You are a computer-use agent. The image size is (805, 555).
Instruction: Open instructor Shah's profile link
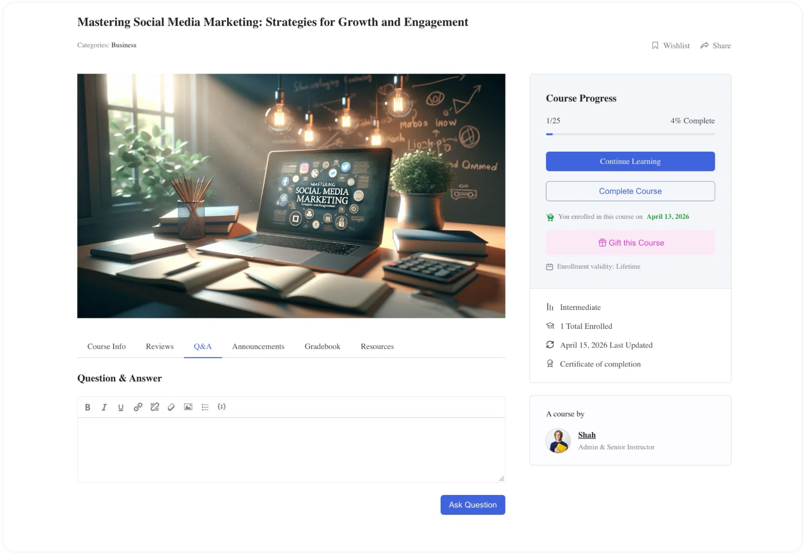[x=587, y=435]
